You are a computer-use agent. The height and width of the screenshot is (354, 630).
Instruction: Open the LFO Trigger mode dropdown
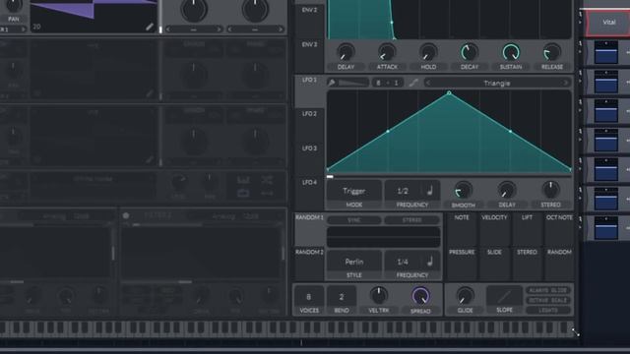click(x=354, y=191)
